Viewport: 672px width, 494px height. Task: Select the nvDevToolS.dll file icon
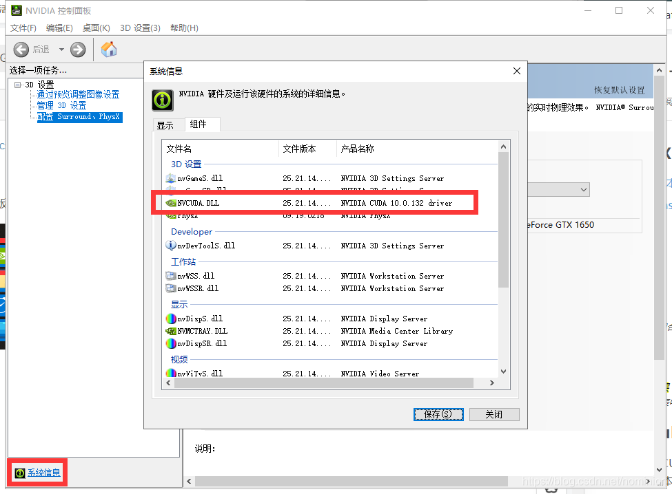coord(170,246)
